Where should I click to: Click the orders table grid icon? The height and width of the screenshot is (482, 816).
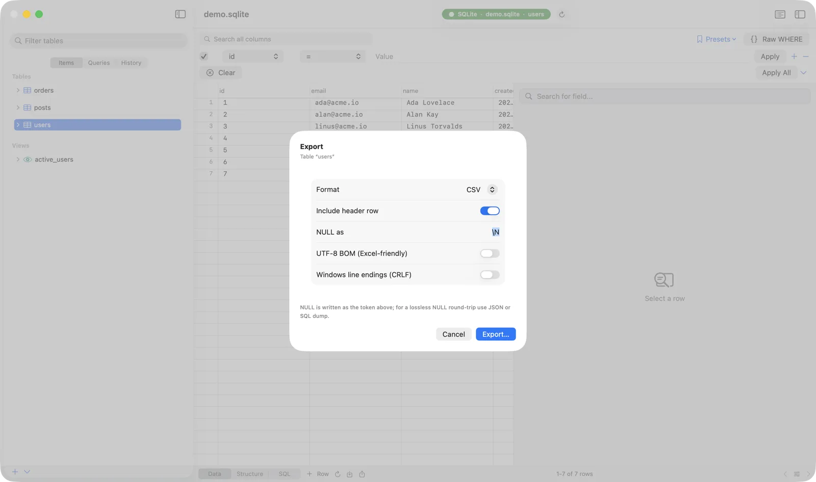[x=28, y=90]
